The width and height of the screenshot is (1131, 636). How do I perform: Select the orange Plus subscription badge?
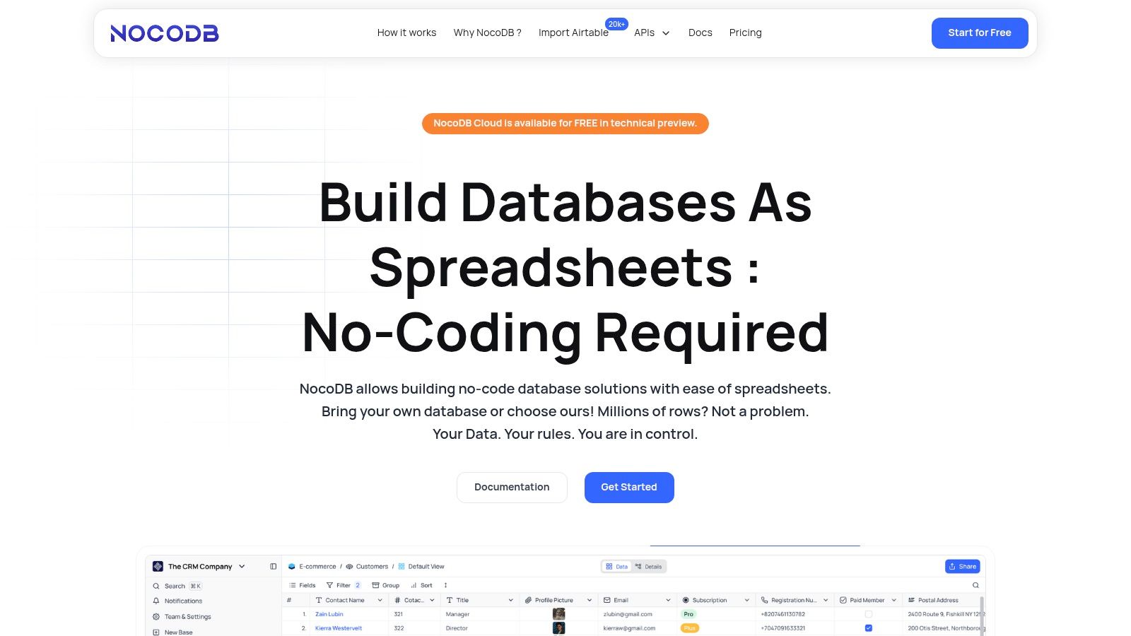pos(688,628)
